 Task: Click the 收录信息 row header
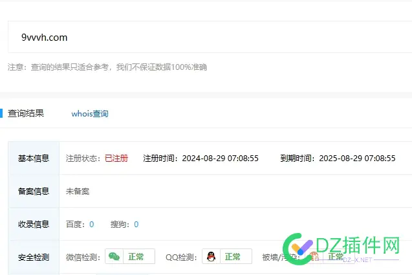[x=34, y=225]
